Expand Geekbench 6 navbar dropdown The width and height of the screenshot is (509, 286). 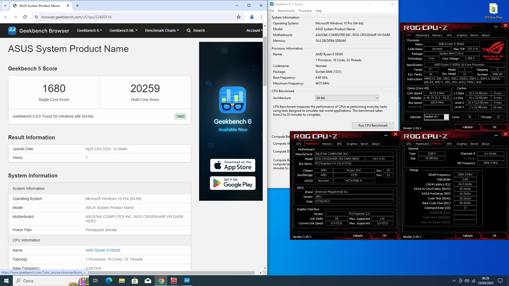click(89, 30)
